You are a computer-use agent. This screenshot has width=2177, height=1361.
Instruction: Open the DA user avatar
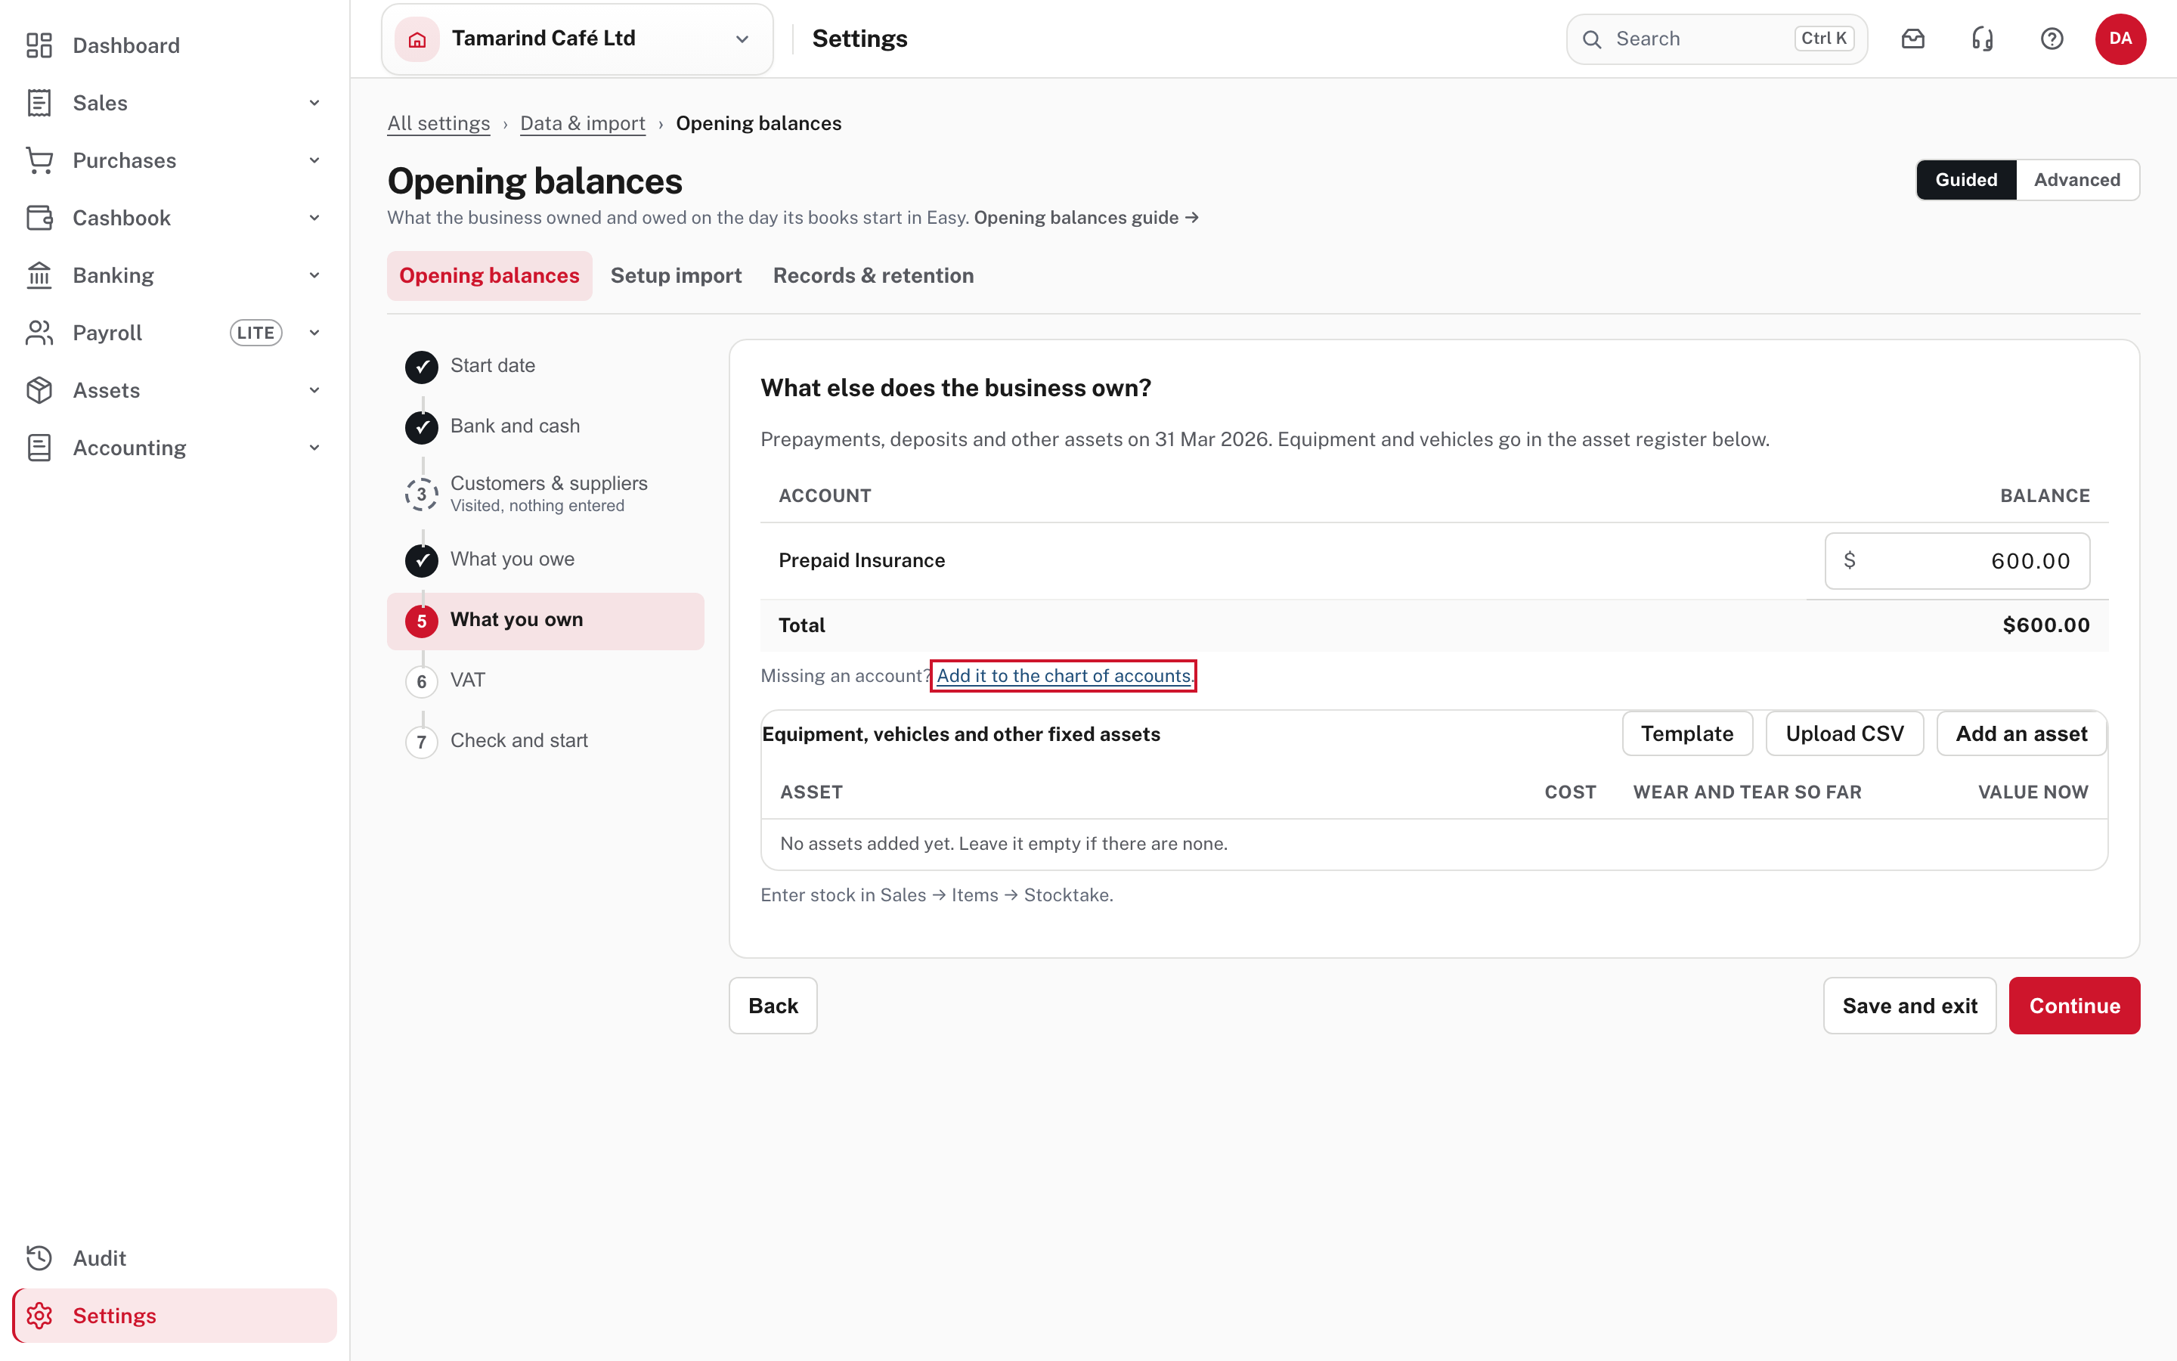pos(2120,39)
